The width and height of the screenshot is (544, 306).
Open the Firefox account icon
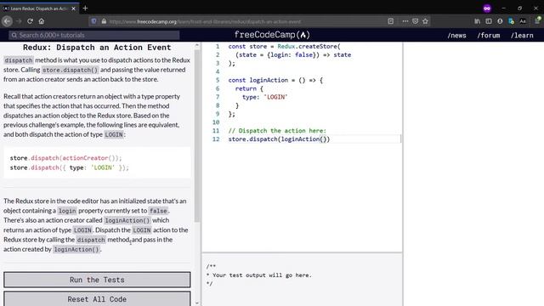coord(500,21)
